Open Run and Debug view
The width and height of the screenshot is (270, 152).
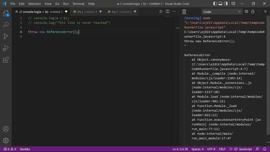pos(6,48)
